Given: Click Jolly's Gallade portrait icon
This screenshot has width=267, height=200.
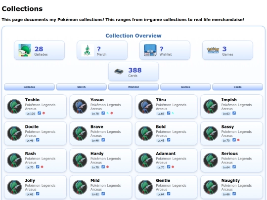Looking at the screenshot, I should click(x=14, y=187).
